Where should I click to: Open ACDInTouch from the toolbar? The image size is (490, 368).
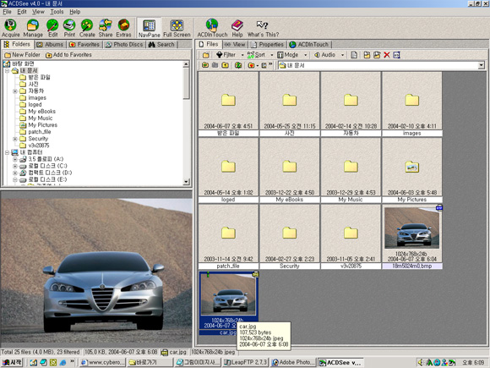[x=212, y=28]
